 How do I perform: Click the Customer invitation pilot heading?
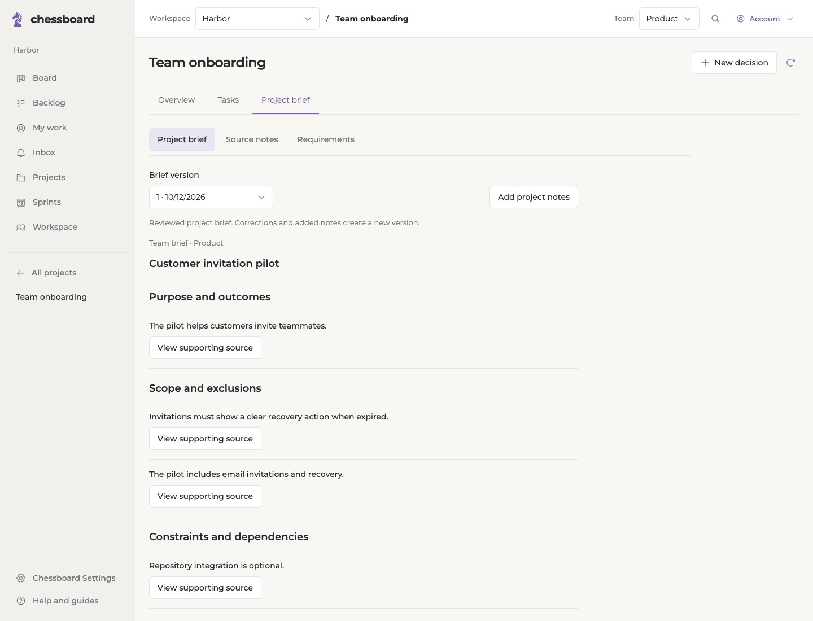click(x=214, y=264)
